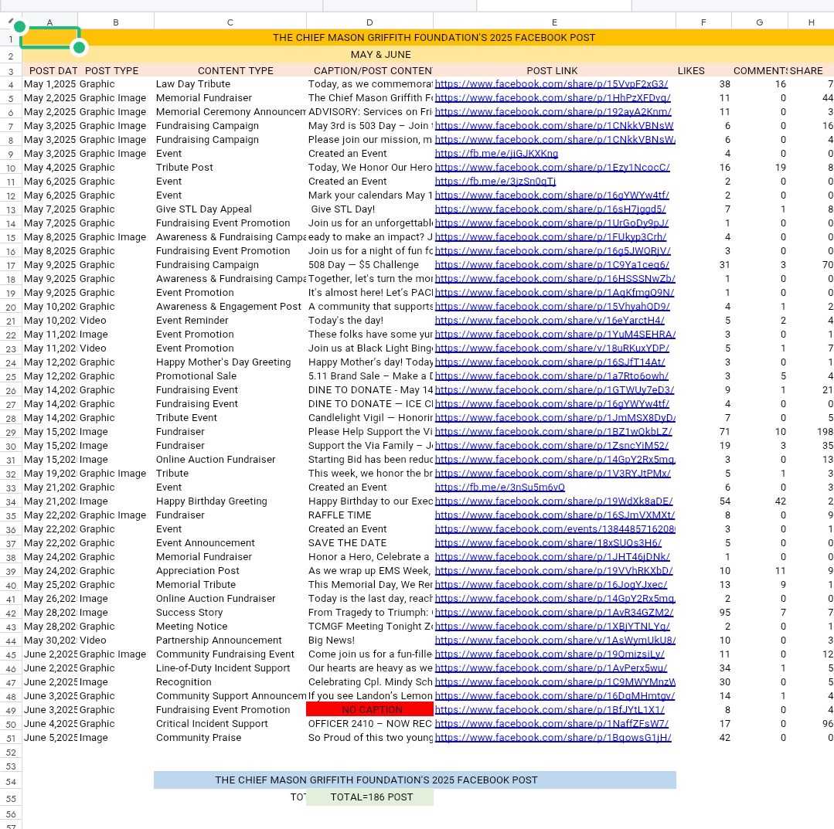Select row 49 by its row number
Screen dimensions: 834x829
click(11, 710)
